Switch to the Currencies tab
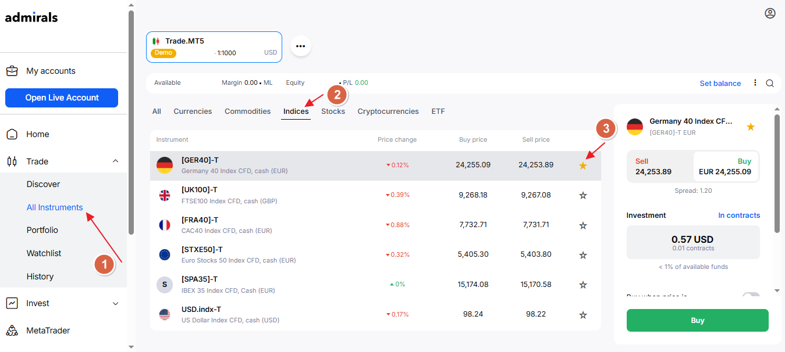 [x=193, y=112]
